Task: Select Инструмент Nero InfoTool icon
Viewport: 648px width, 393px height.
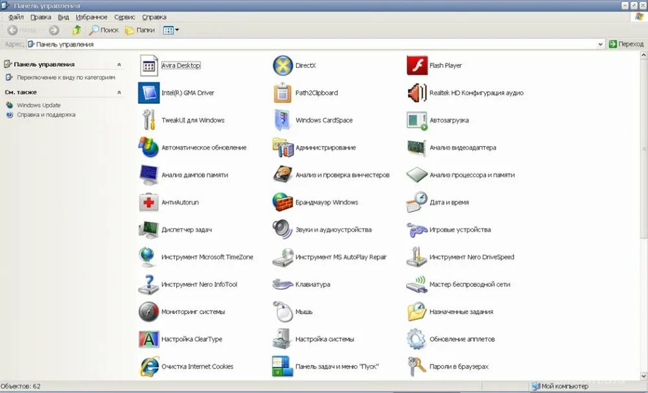Action: tap(149, 284)
